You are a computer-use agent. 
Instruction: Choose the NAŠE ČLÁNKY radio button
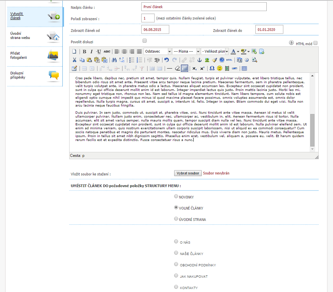pyautogui.click(x=176, y=253)
